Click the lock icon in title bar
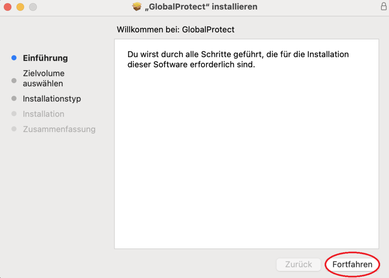389x278 pixels. (383, 6)
